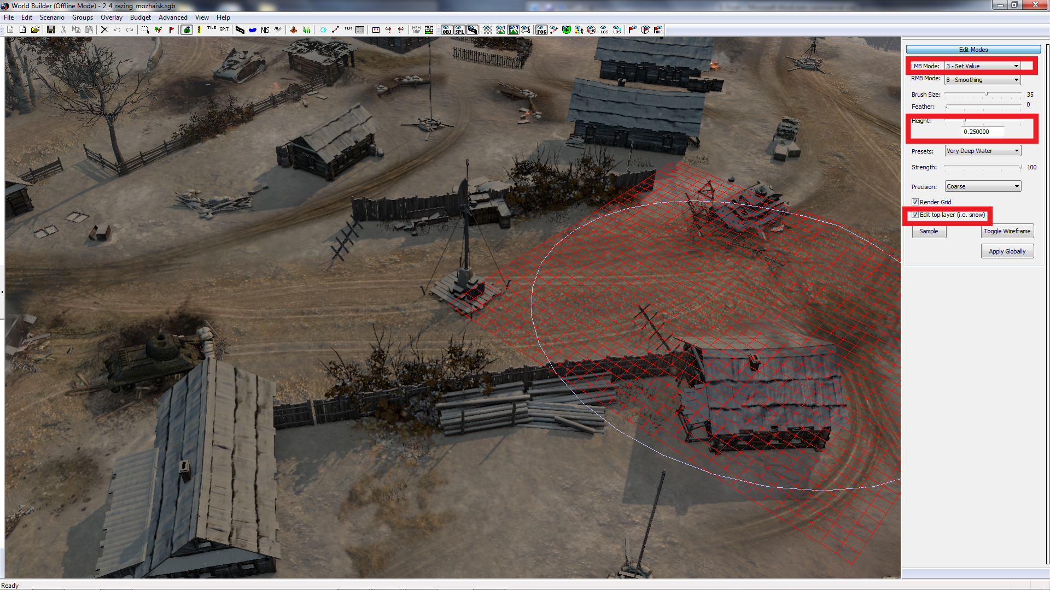This screenshot has width=1050, height=590.
Task: Click the left panel expand arrow handle
Action: [2, 292]
